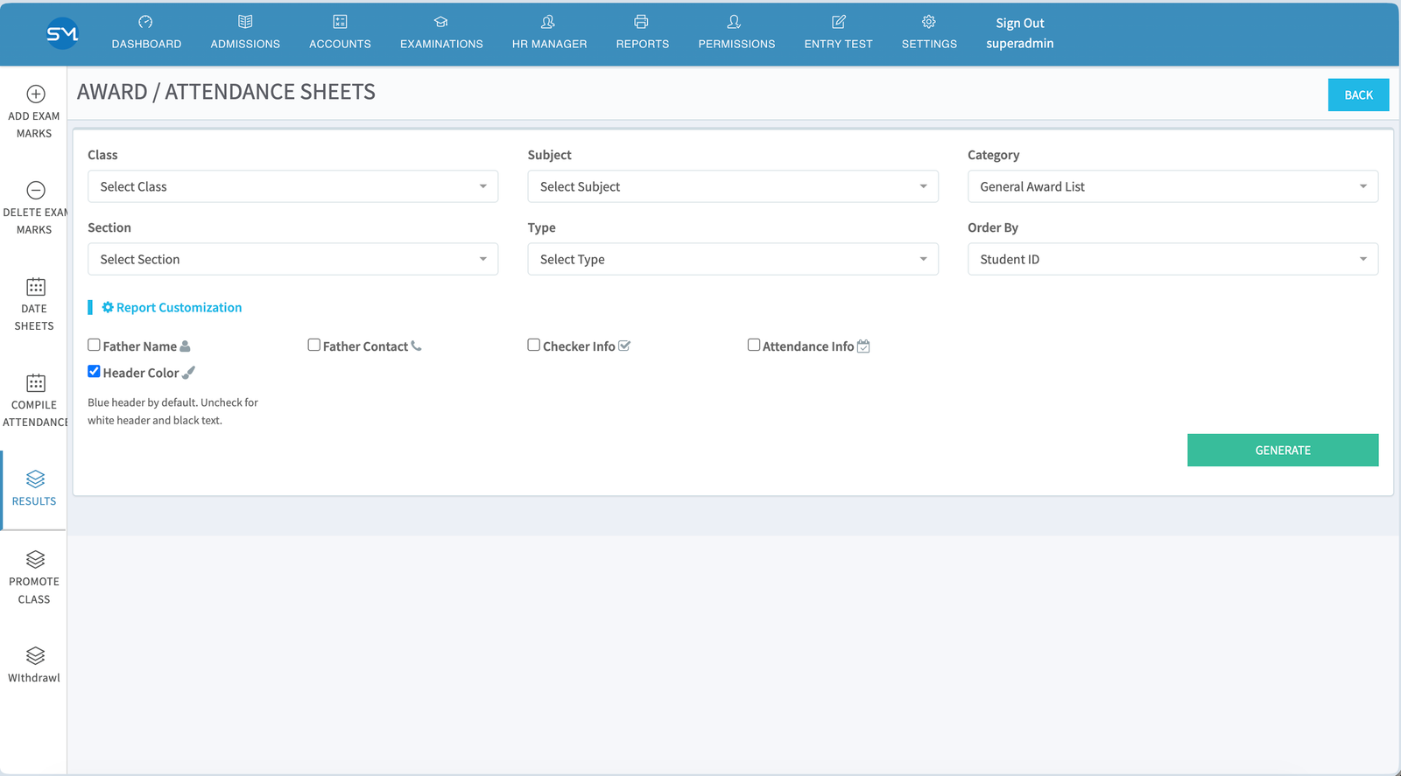Click the person icon beside Father Name

[185, 346]
